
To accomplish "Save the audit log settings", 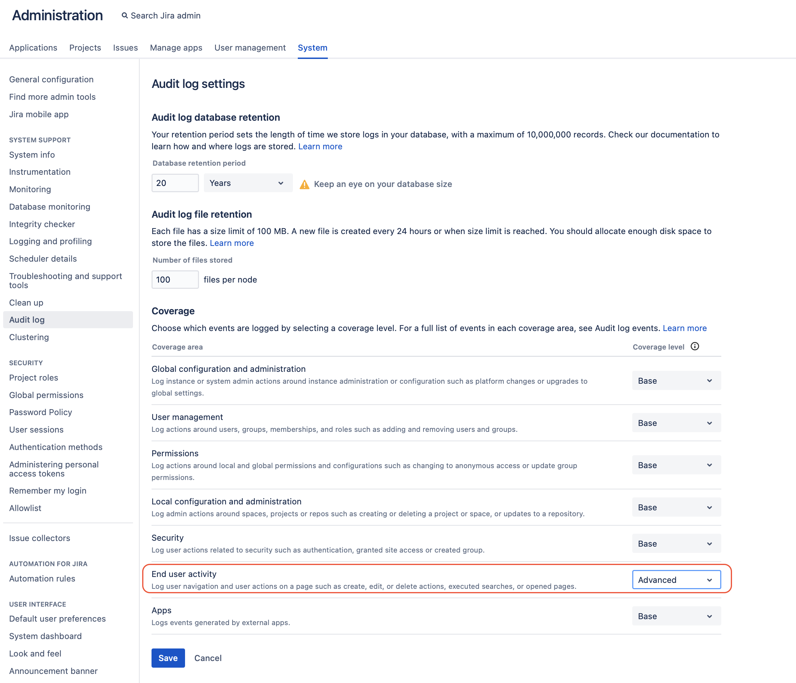I will pyautogui.click(x=168, y=658).
